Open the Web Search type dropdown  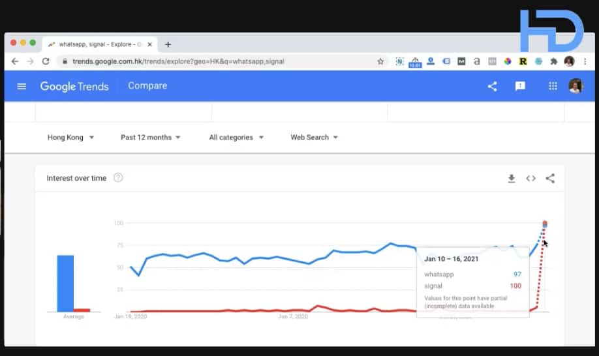click(314, 138)
